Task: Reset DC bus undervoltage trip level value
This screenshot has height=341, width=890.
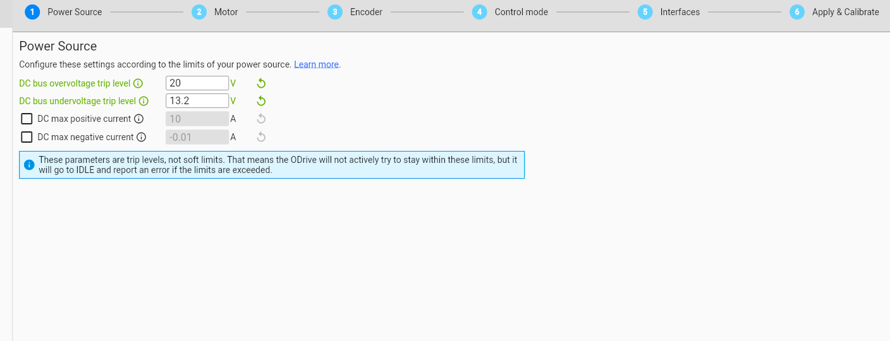Action: pyautogui.click(x=261, y=101)
